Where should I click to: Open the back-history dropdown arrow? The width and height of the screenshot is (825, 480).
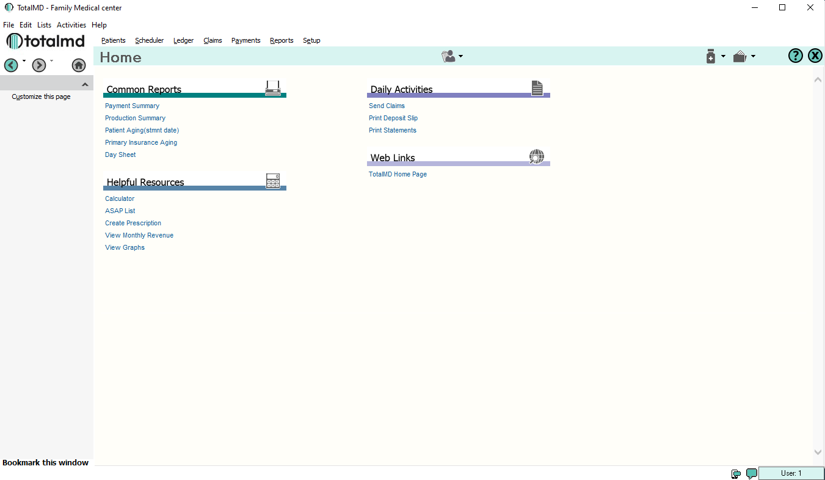coord(24,60)
